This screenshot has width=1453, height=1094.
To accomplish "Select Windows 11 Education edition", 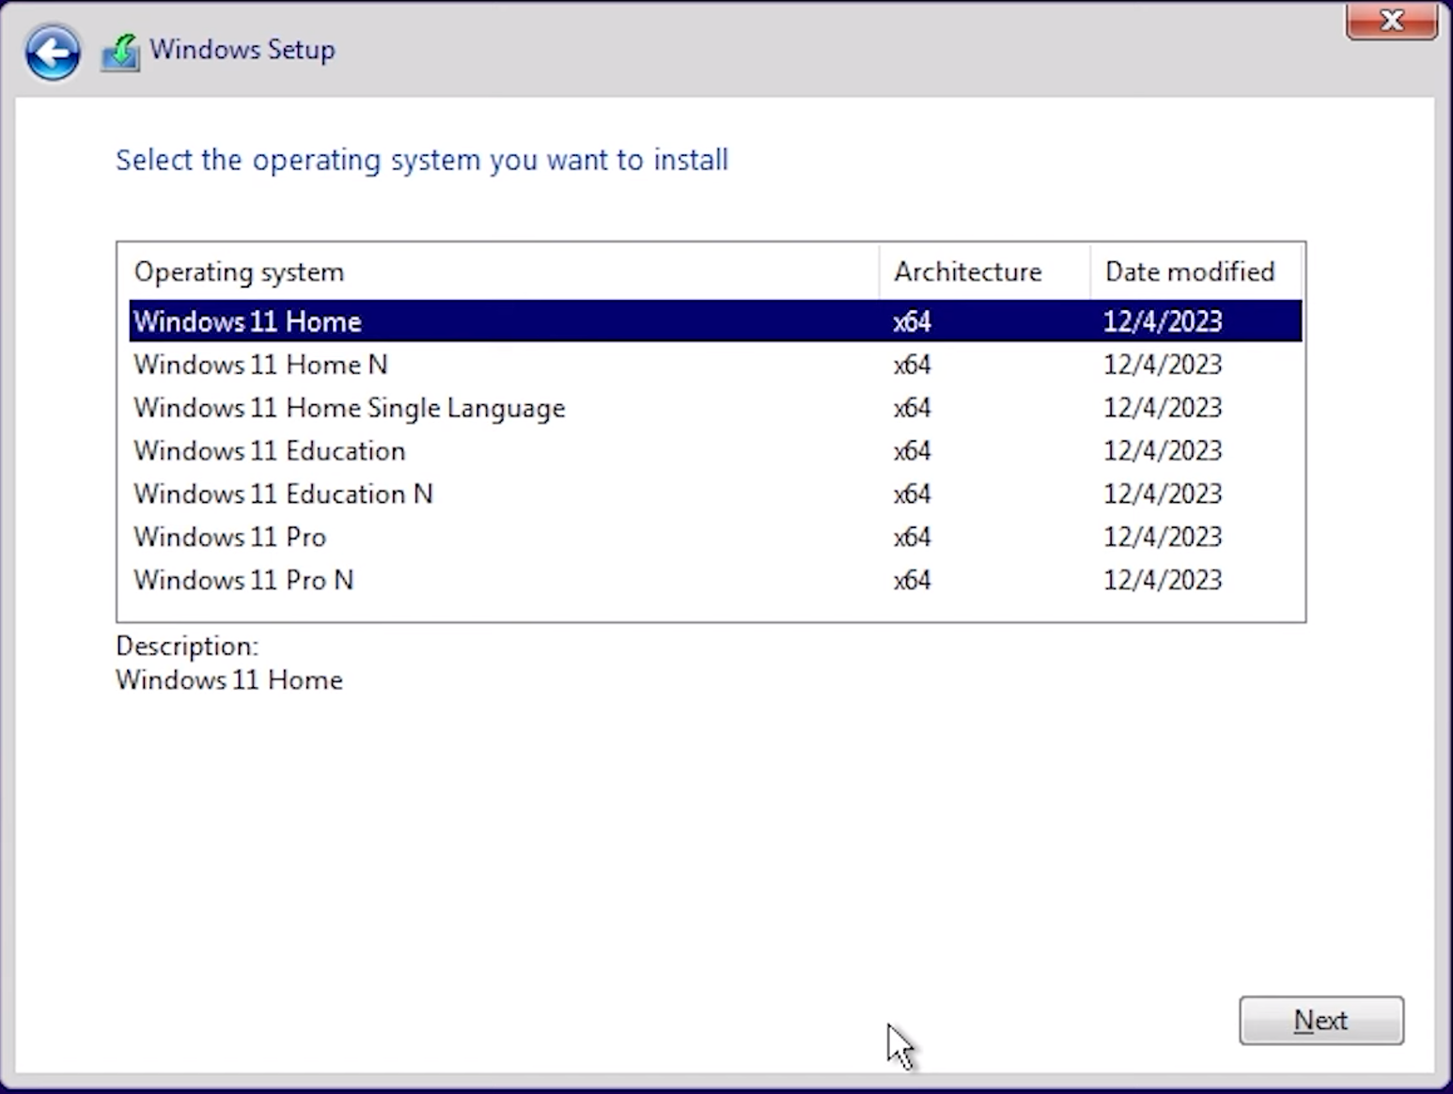I will pyautogui.click(x=270, y=451).
